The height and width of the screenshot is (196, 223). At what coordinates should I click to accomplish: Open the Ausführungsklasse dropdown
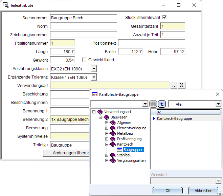(94, 69)
